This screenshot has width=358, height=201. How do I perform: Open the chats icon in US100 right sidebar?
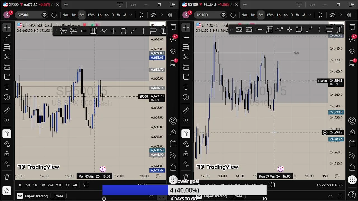pyautogui.click(x=352, y=63)
